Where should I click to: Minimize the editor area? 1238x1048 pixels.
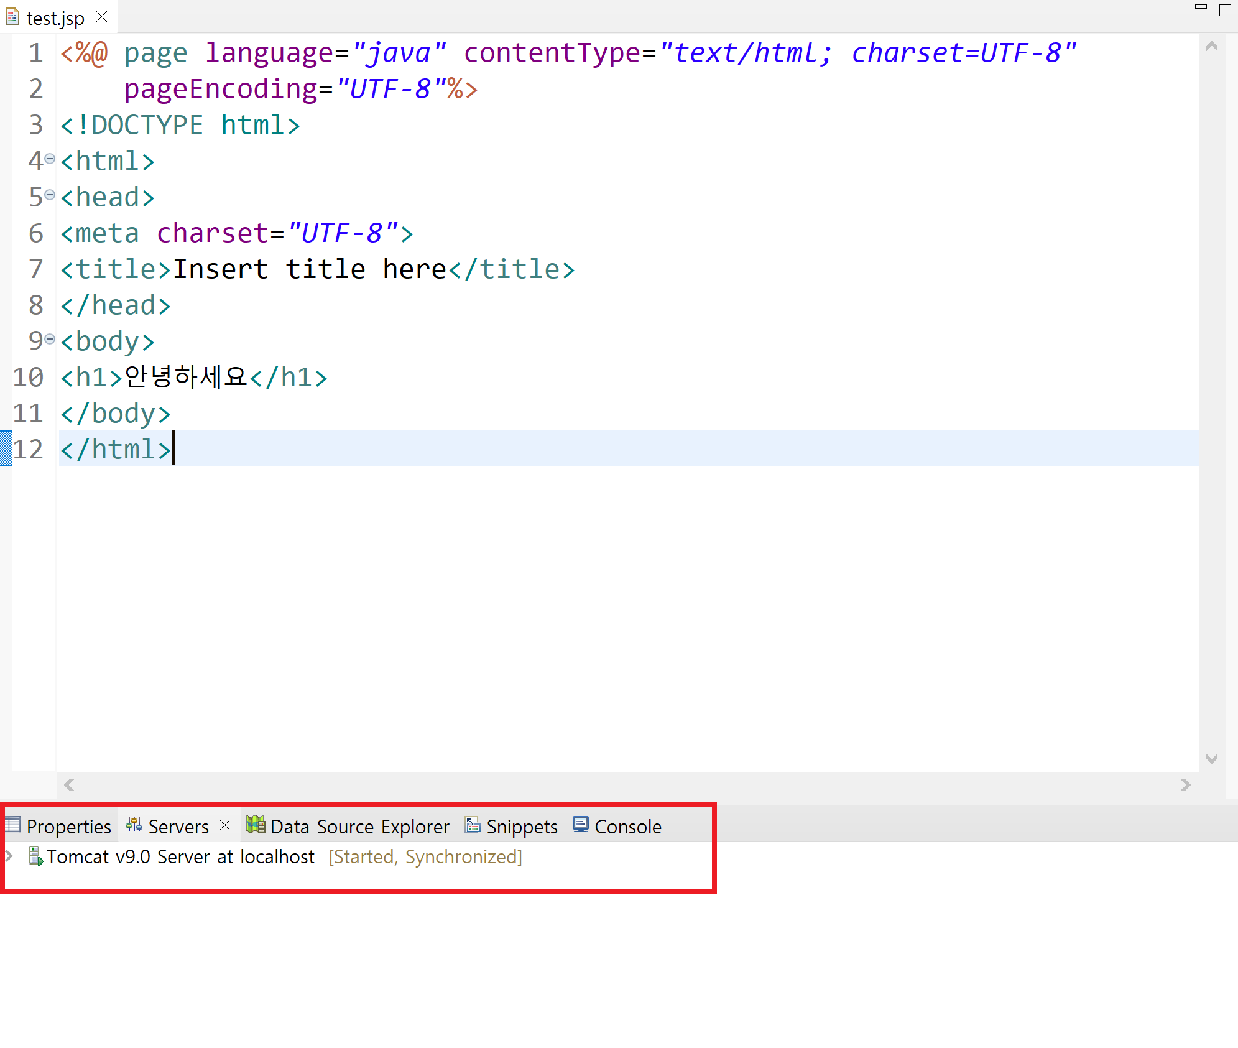[x=1201, y=7]
